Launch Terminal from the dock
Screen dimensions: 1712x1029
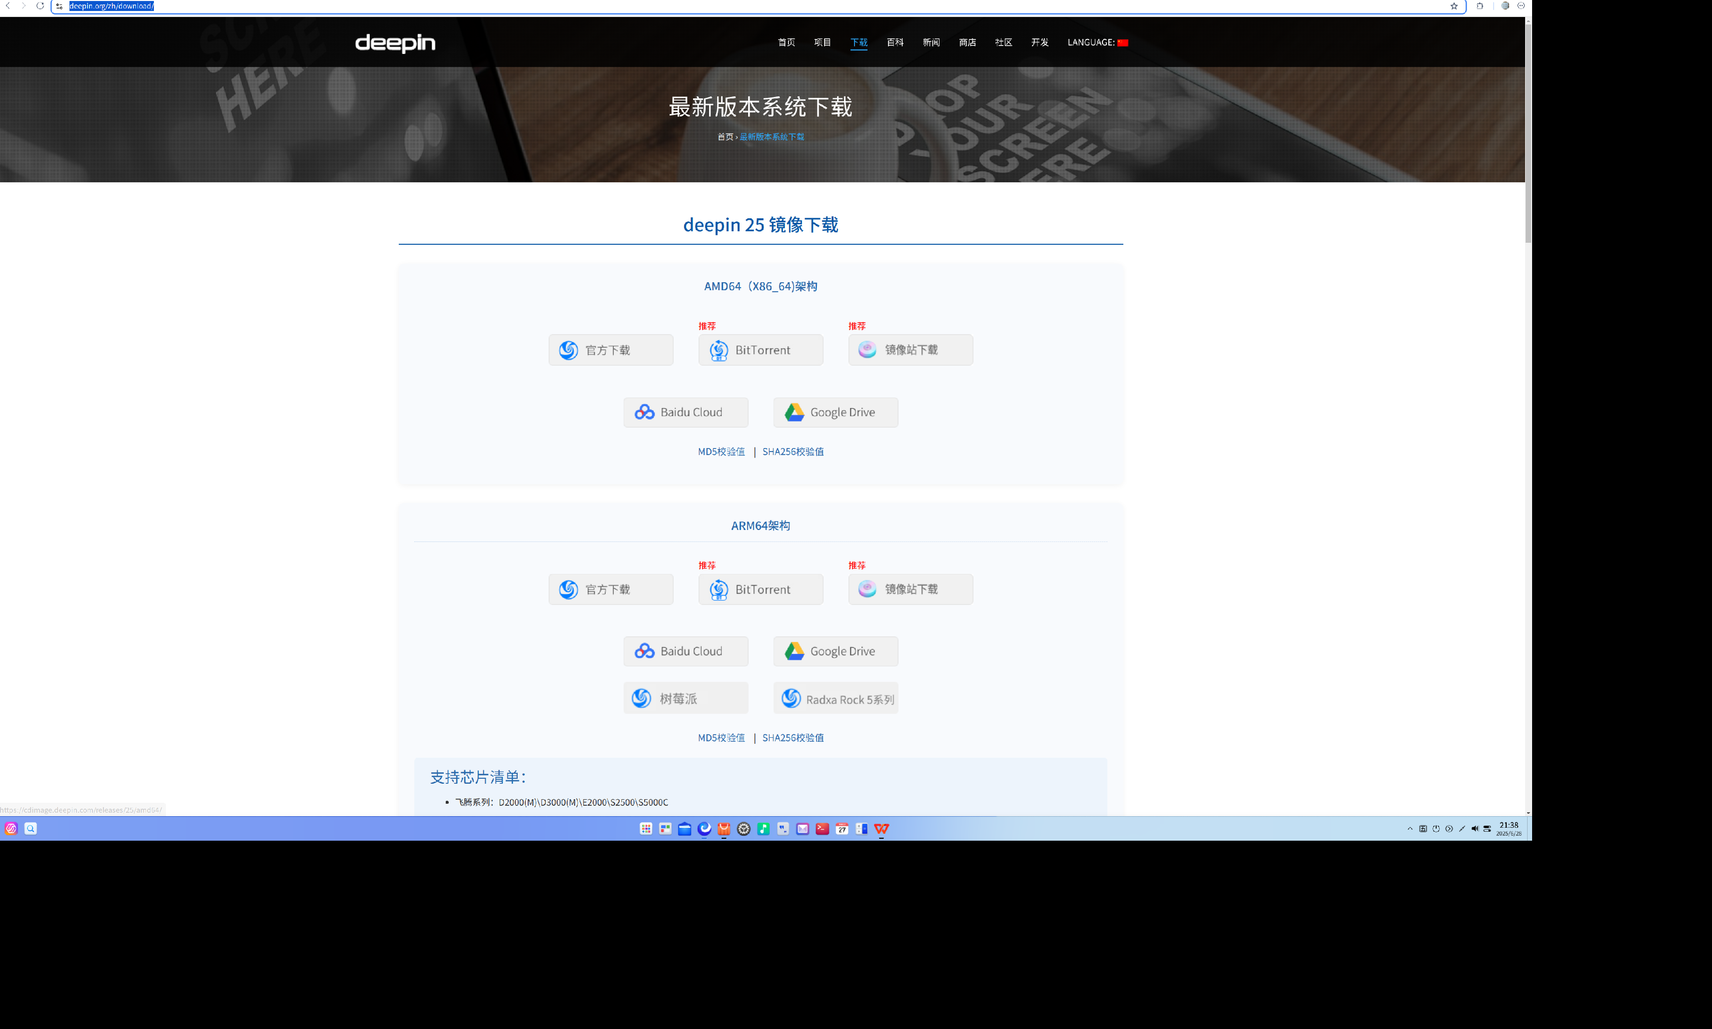[822, 829]
